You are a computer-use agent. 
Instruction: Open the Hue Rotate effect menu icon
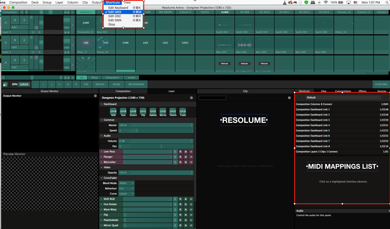pos(191,204)
